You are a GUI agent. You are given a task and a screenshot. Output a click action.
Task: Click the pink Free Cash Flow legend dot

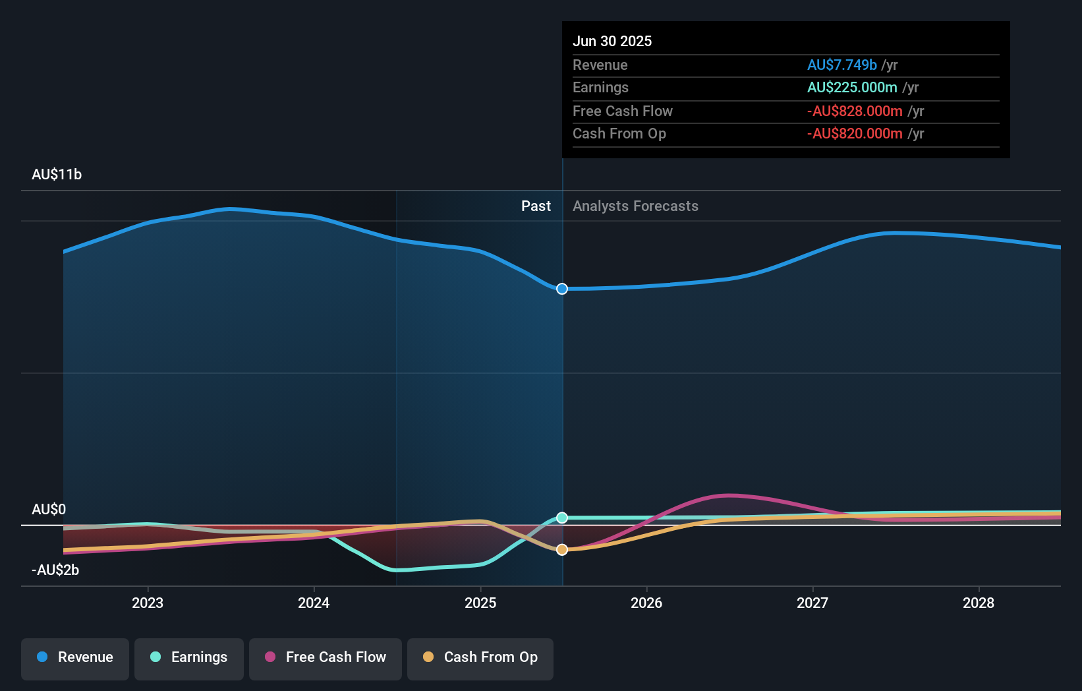(x=268, y=657)
